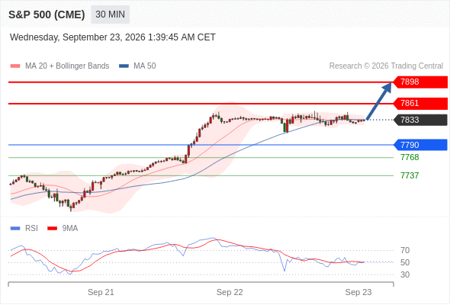Click the pink MA 20 legend swatch

(x=15, y=66)
